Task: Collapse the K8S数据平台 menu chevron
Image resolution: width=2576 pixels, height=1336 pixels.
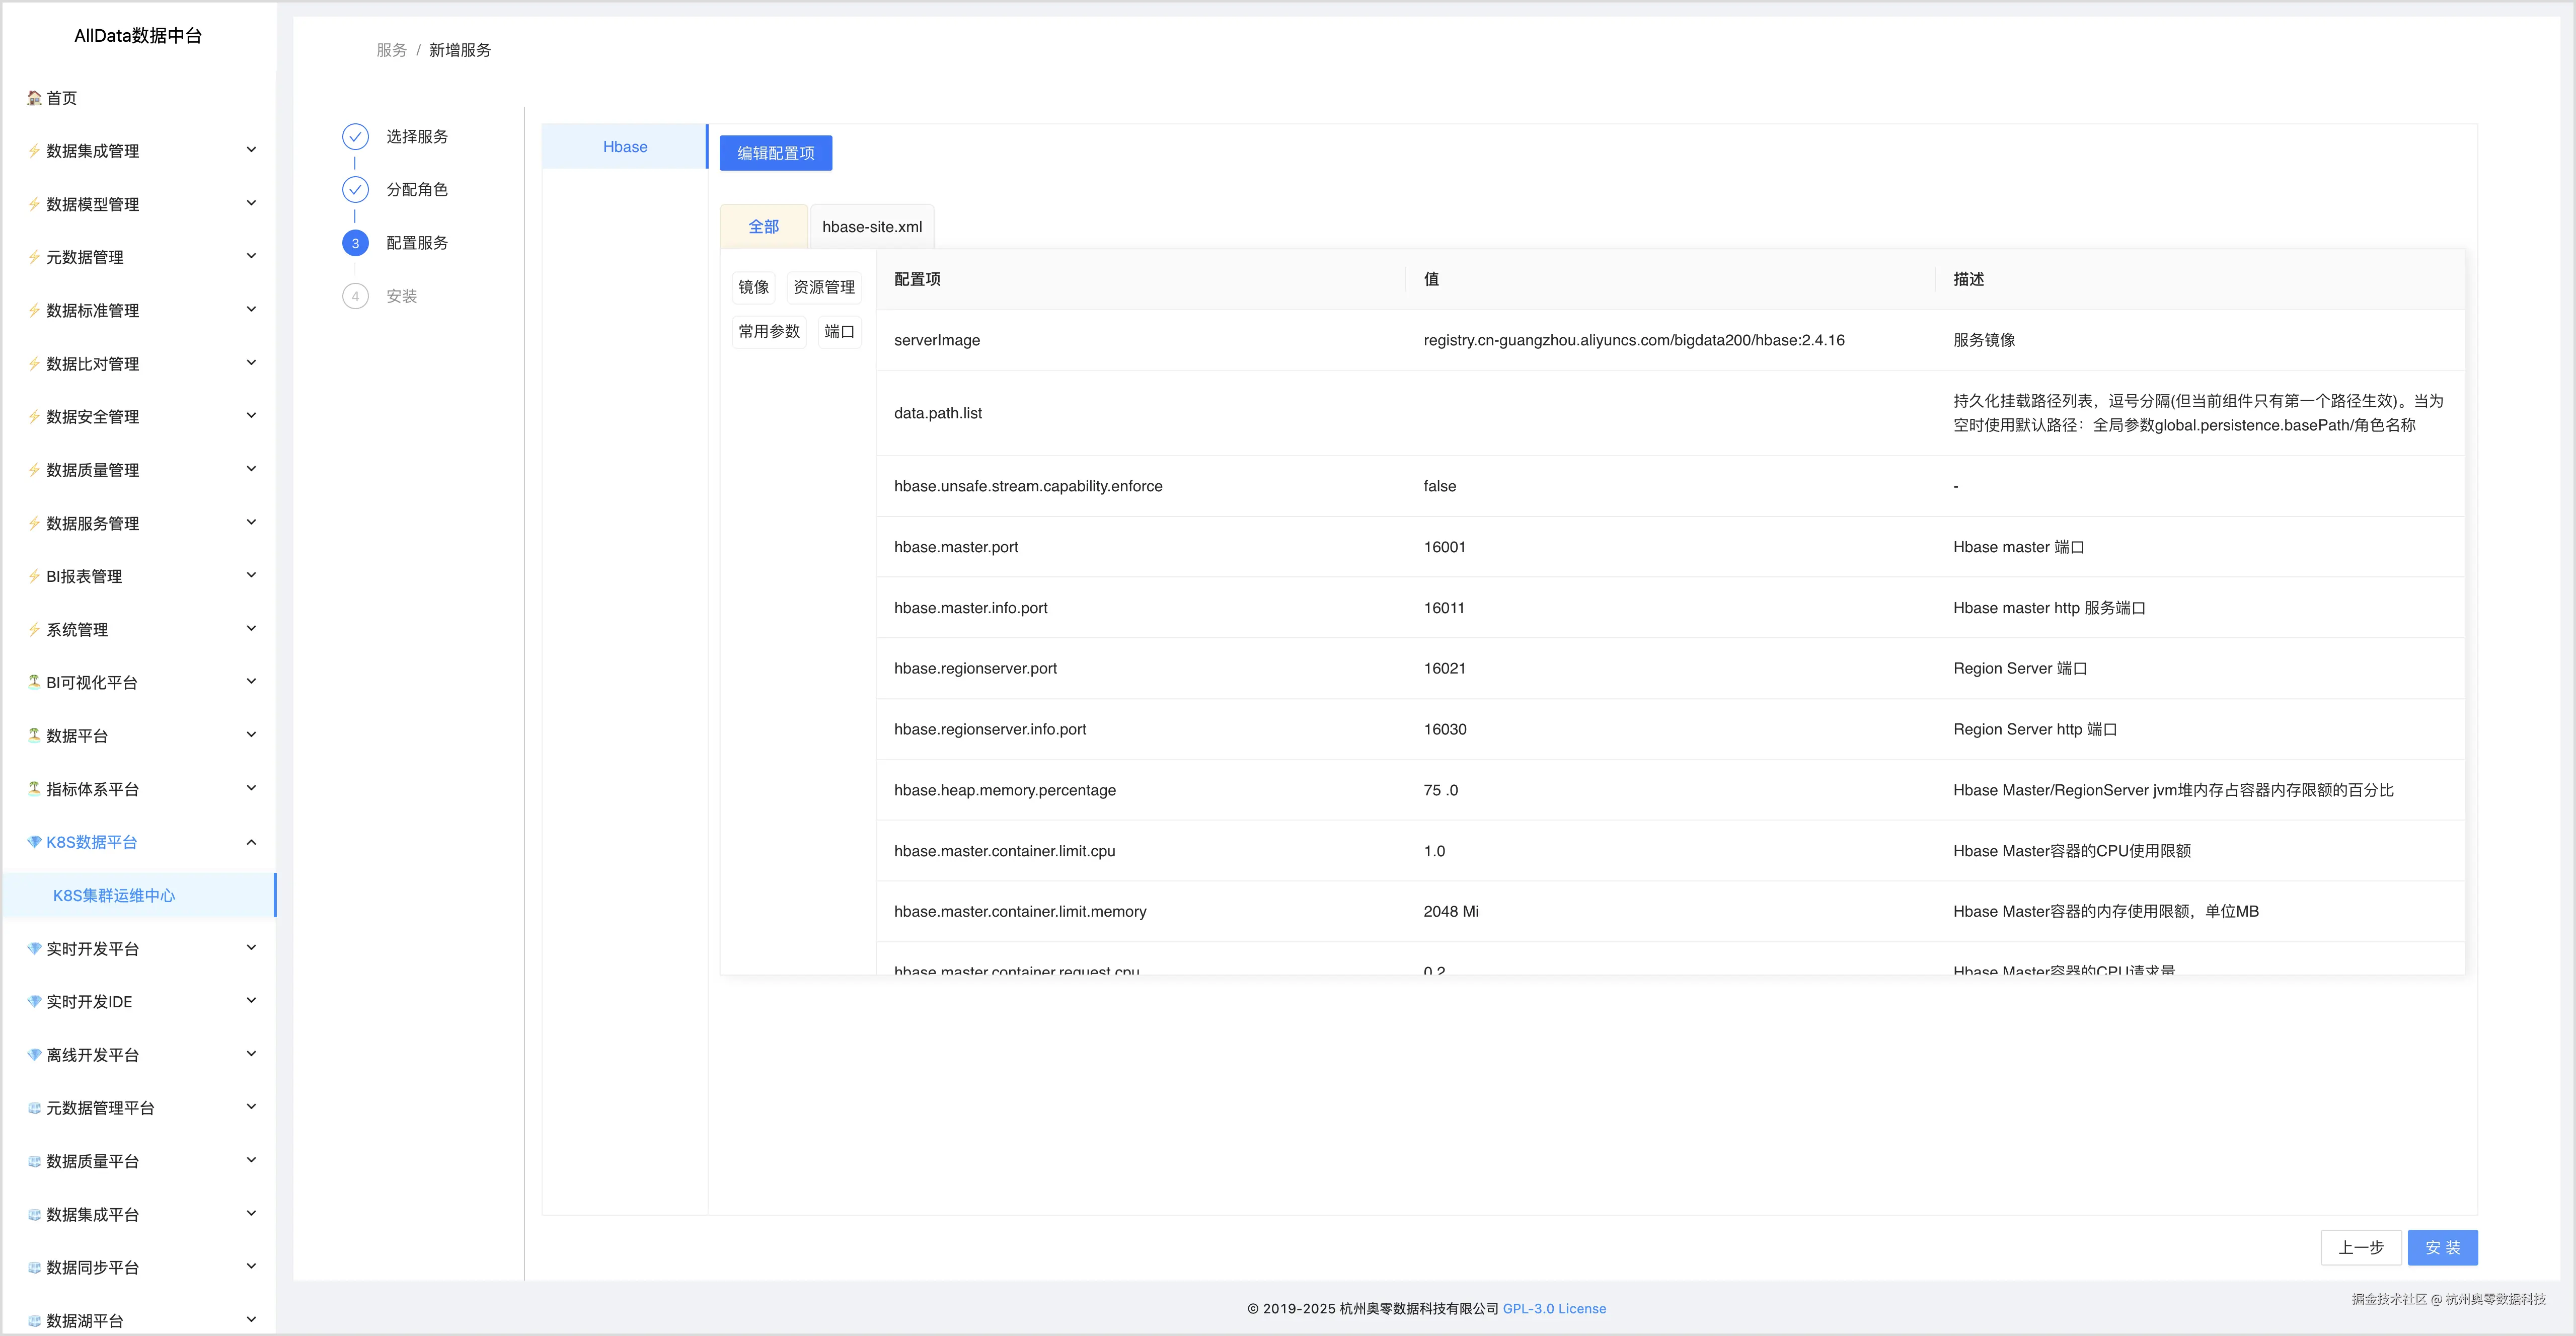Action: click(x=251, y=842)
